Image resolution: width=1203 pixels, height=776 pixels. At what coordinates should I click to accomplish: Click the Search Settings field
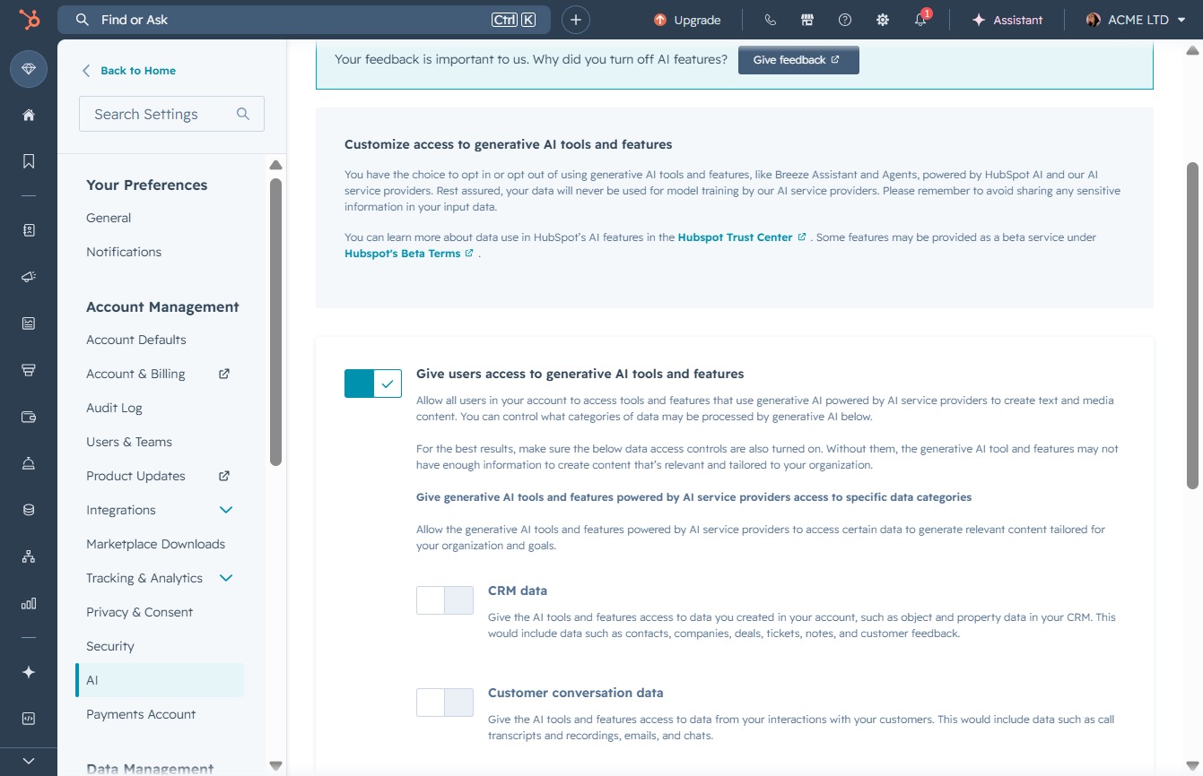171,114
